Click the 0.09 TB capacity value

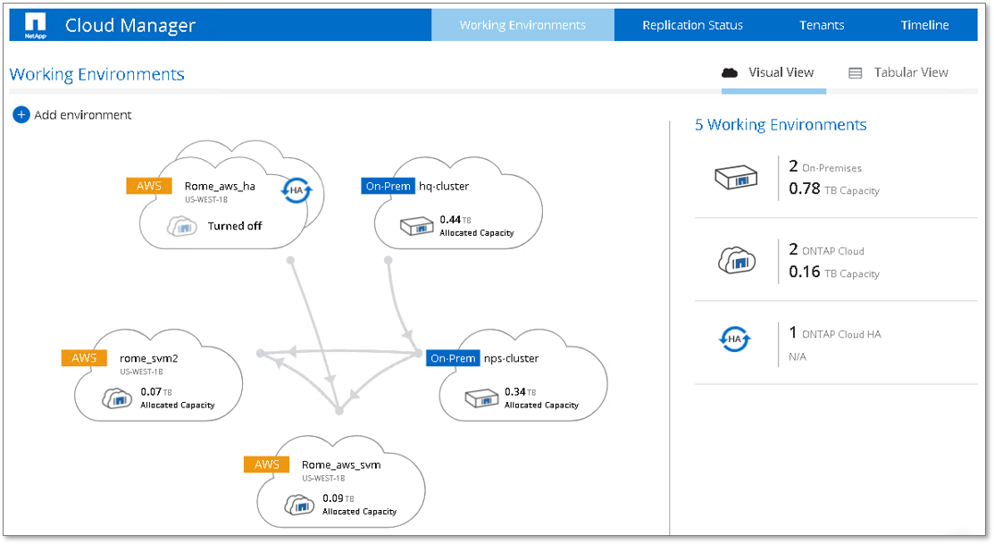(x=338, y=498)
